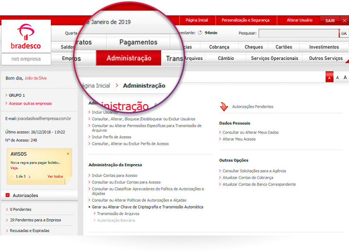
Task: Click Consultar, Alterar ou Excluir Perfis de Acesso
Action: (130, 144)
